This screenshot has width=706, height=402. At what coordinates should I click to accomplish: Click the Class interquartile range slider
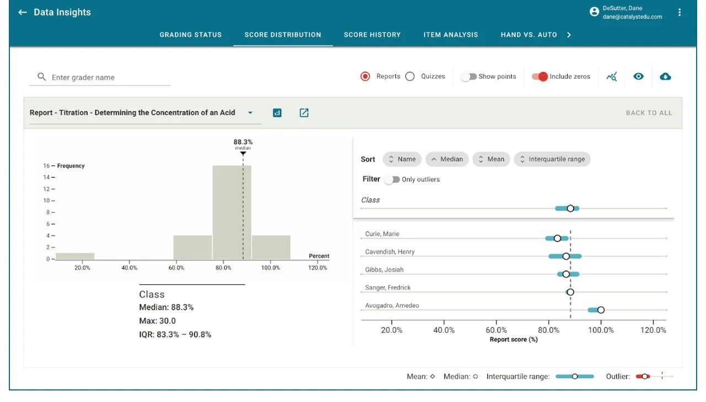coord(570,208)
